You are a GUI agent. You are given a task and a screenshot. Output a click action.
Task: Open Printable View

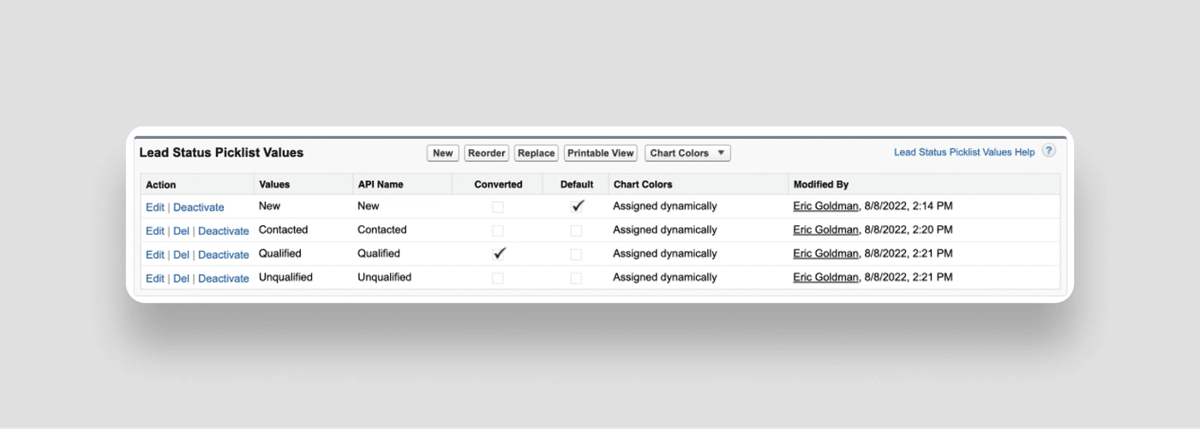pos(600,153)
